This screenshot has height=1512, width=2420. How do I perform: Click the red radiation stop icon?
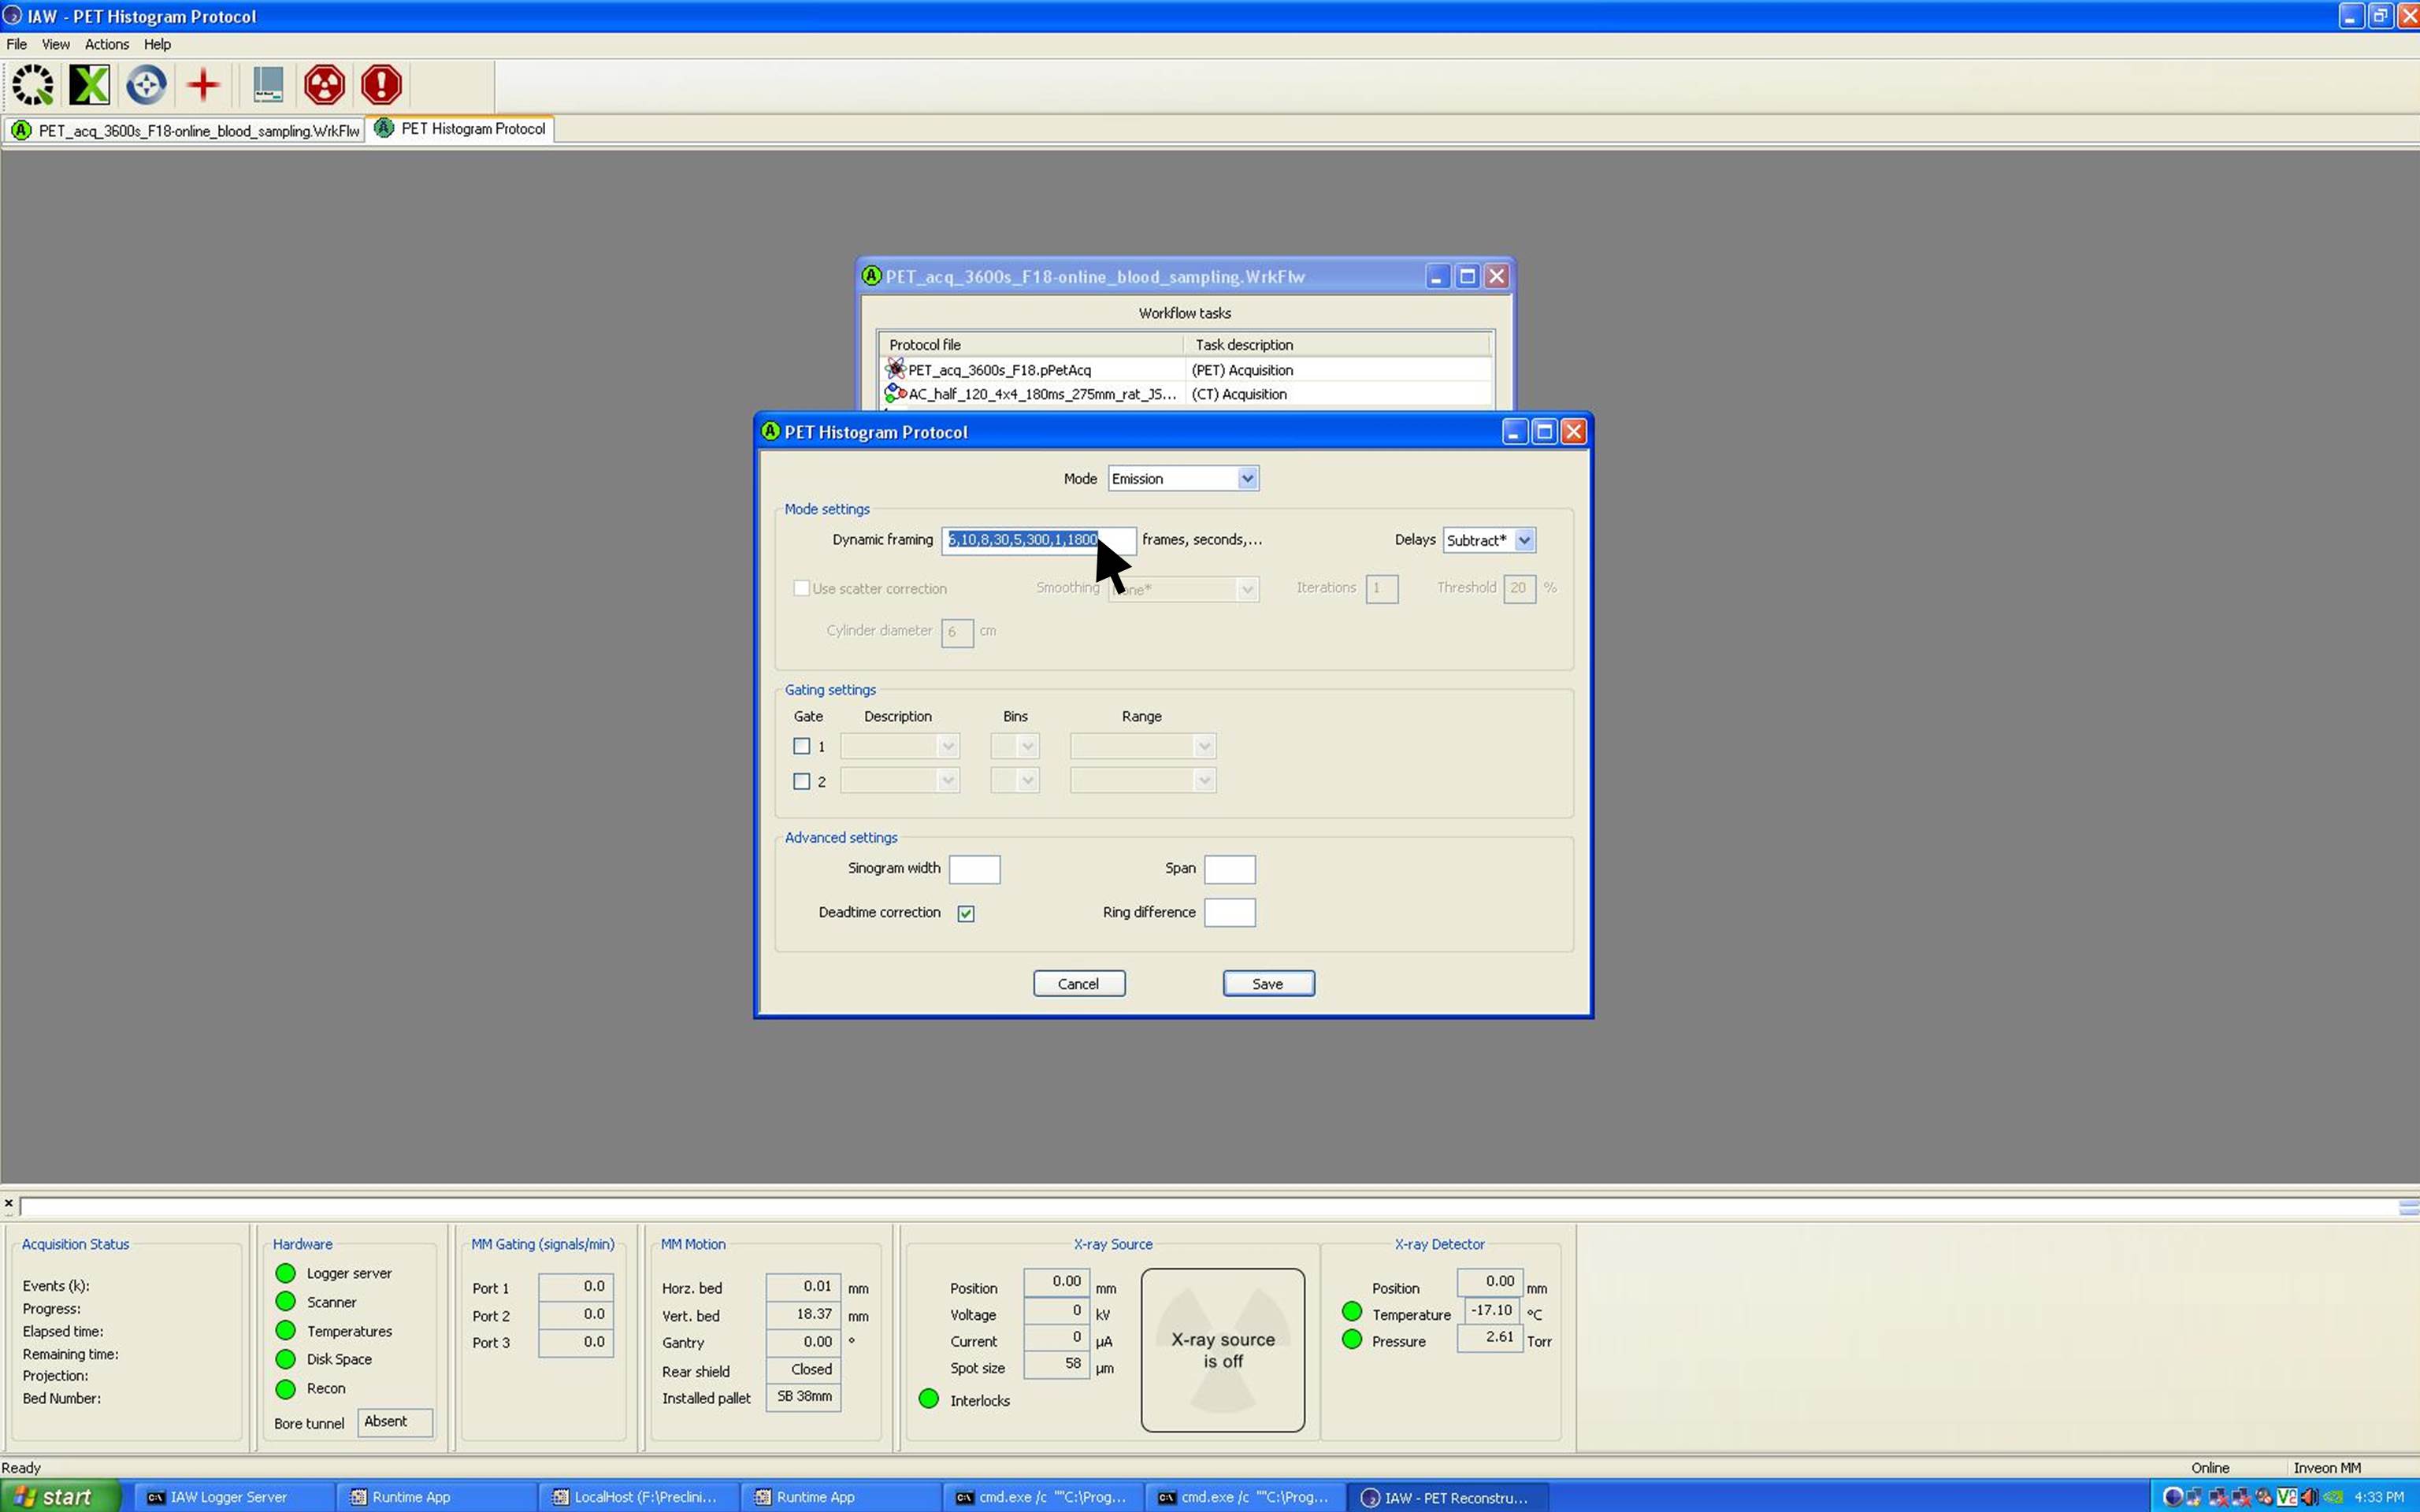[324, 85]
